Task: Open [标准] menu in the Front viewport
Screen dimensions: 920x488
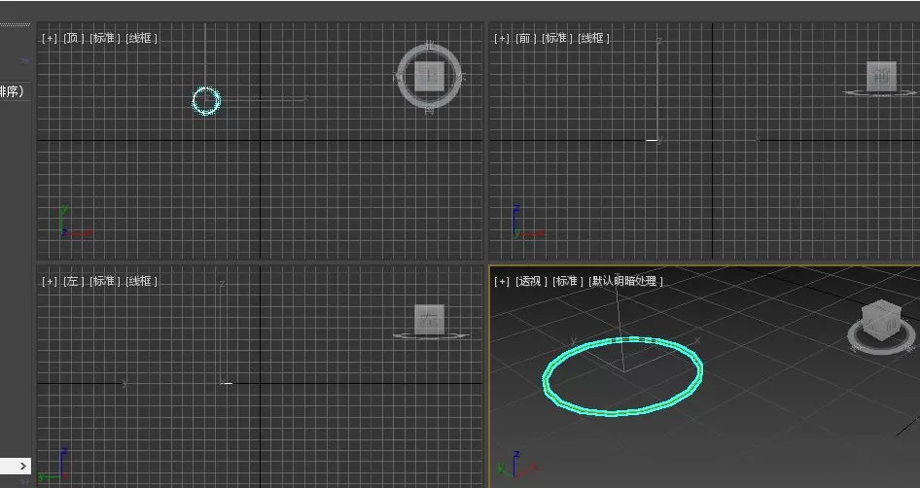Action: (557, 38)
